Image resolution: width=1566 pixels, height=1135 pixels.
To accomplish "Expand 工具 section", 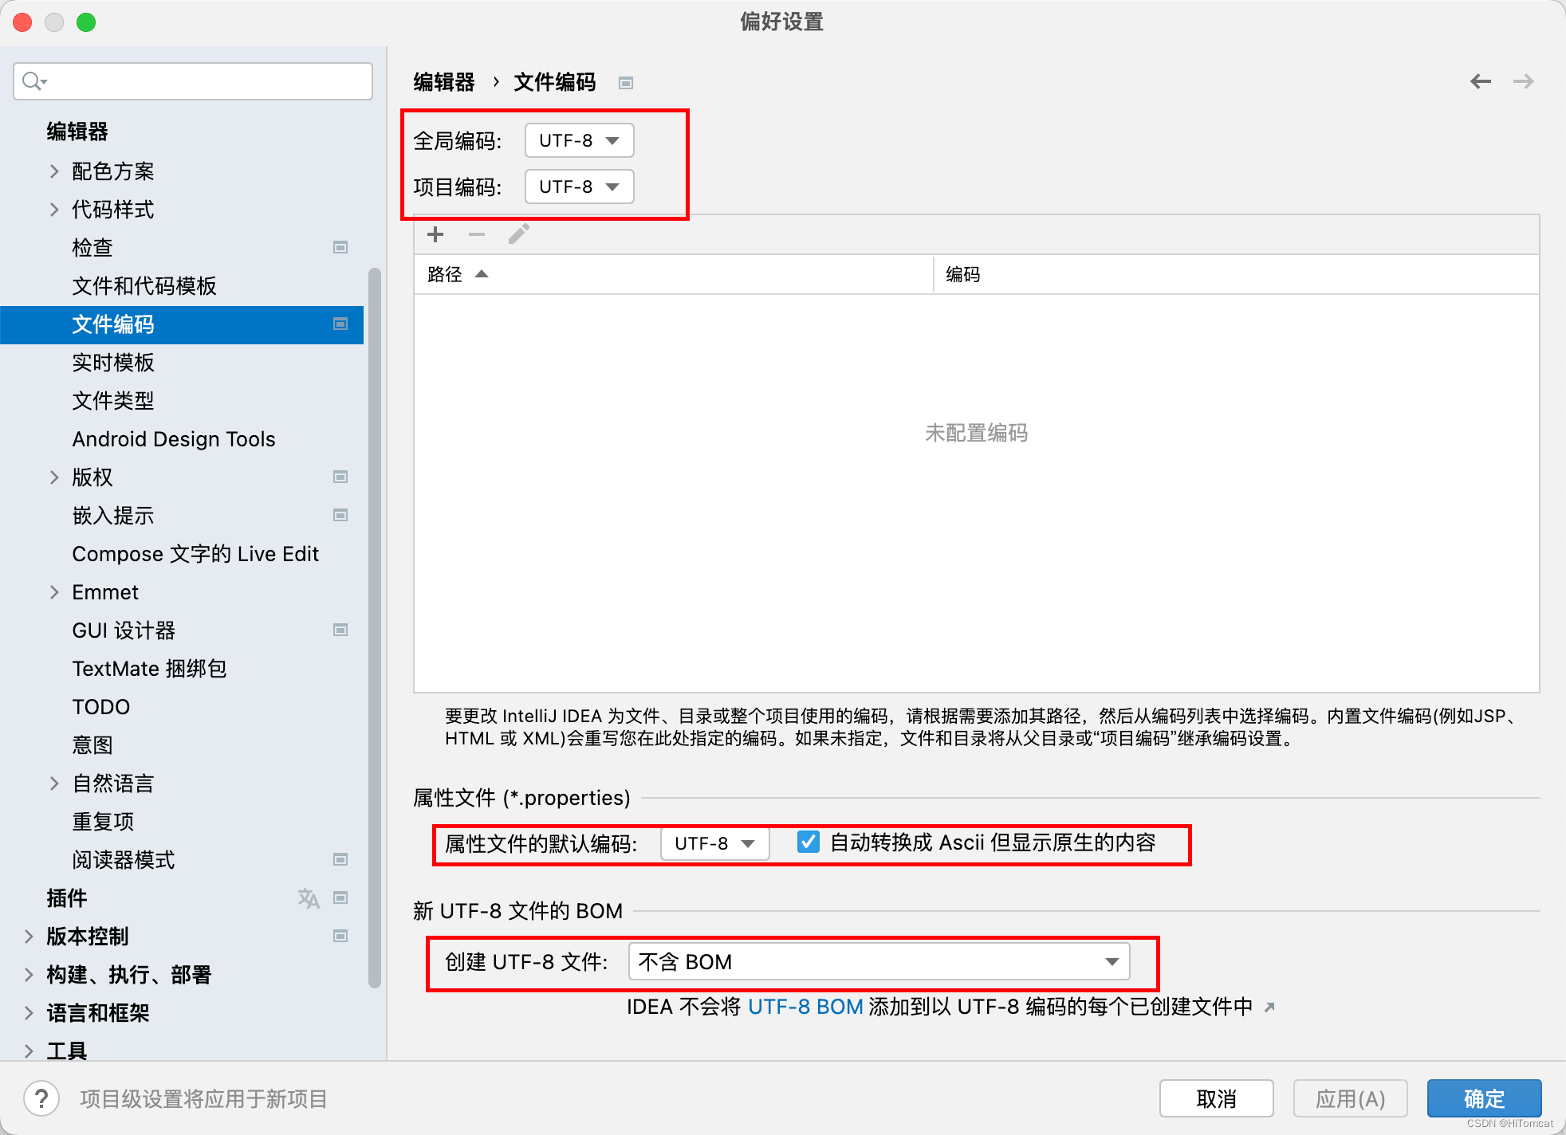I will click(x=29, y=1051).
